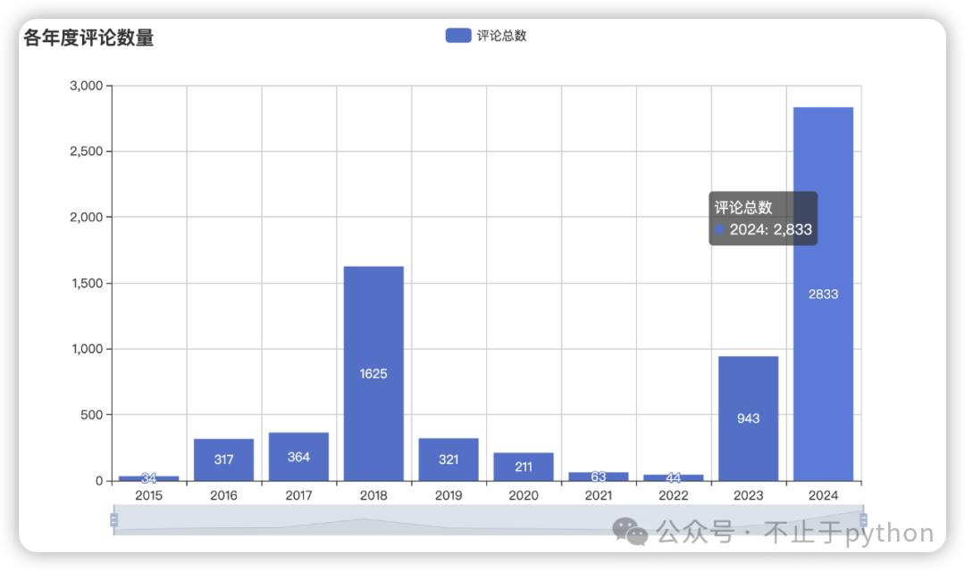Select the 2016 bar labeled 317
The image size is (965, 571).
tap(223, 459)
